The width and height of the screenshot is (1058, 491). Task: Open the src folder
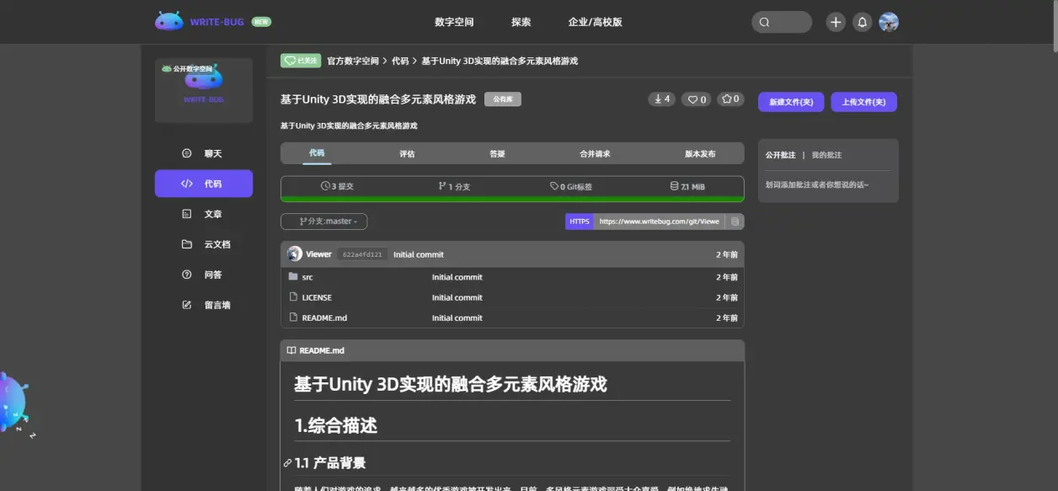point(307,277)
